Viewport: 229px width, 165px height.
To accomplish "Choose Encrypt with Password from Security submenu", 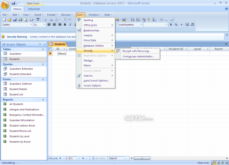I will [x=137, y=51].
